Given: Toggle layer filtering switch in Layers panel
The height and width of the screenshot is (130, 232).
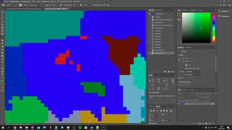Looking at the screenshot, I should coord(216,94).
